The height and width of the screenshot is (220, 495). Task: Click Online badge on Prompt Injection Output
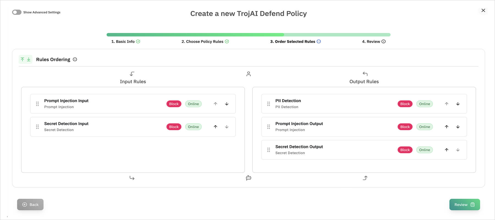pos(425,127)
